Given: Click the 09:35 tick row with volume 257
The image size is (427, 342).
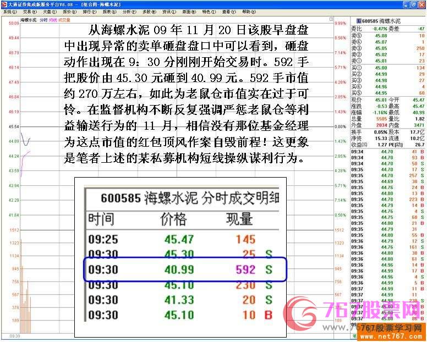Looking at the screenshot, I should [x=388, y=176].
